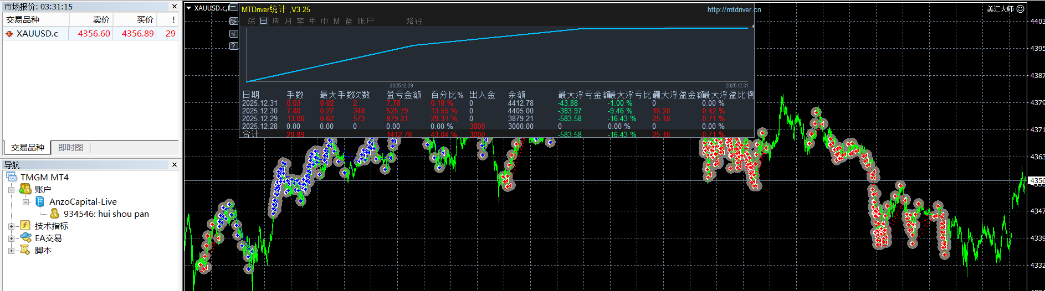This screenshot has width=1045, height=291.
Task: Collapse the 账户 tree node
Action: (11, 190)
